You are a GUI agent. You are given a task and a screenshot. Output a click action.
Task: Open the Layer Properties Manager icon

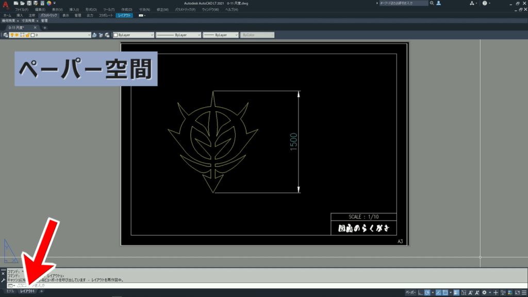(x=5, y=35)
